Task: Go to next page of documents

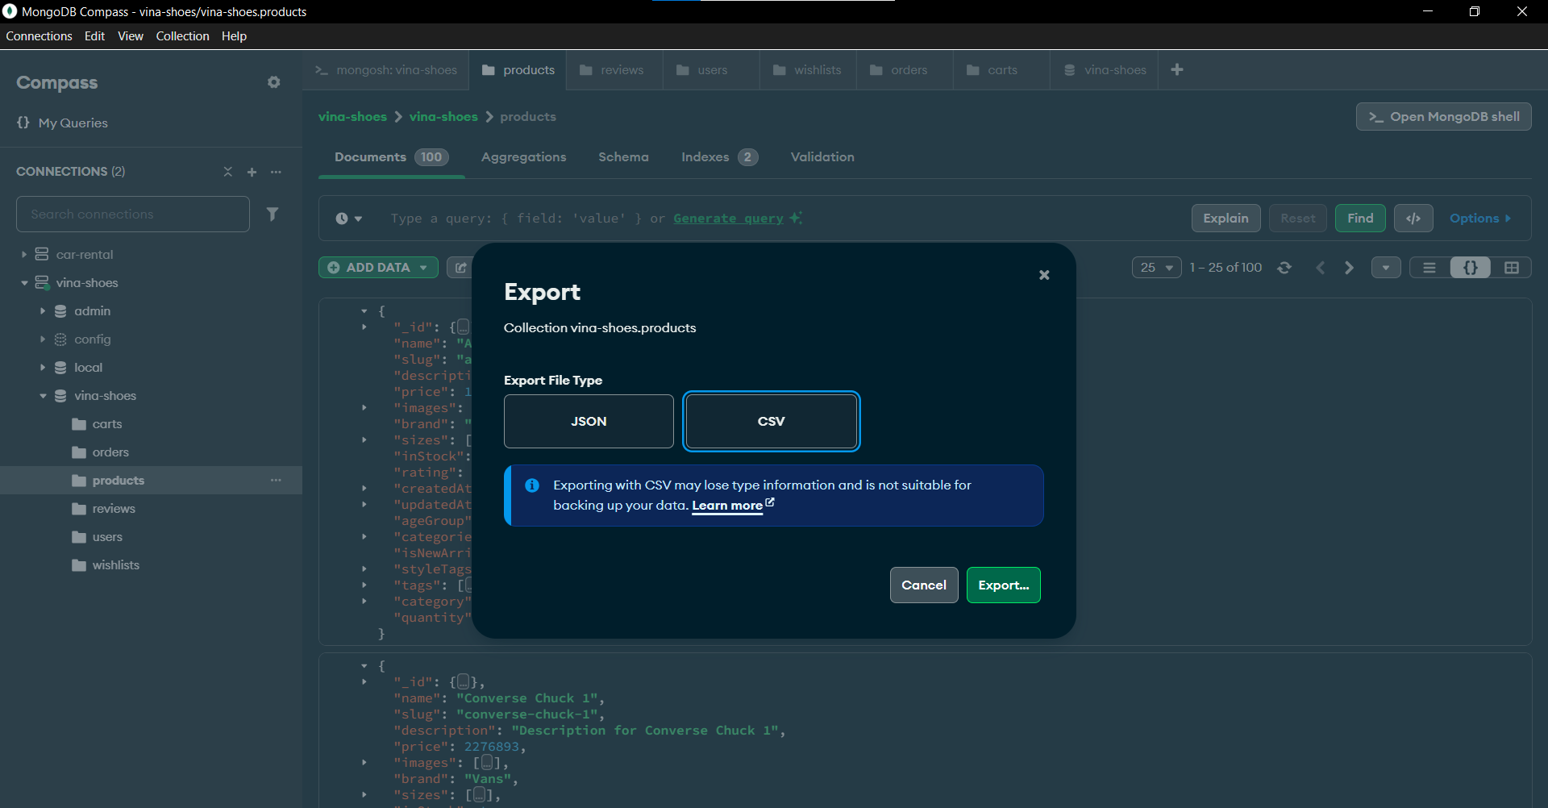Action: [x=1349, y=268]
